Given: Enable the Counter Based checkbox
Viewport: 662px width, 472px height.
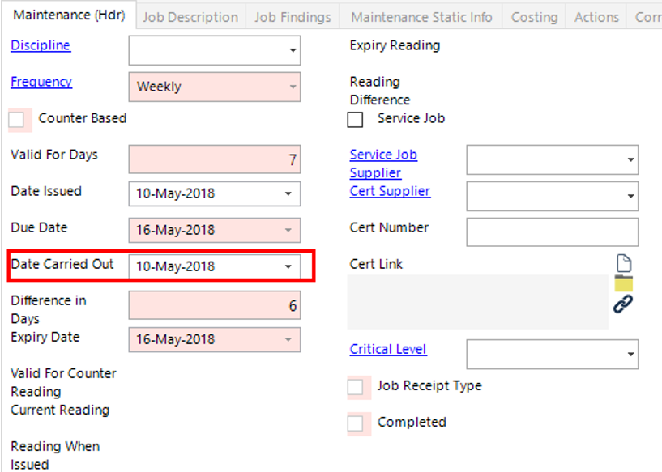Looking at the screenshot, I should (x=17, y=120).
